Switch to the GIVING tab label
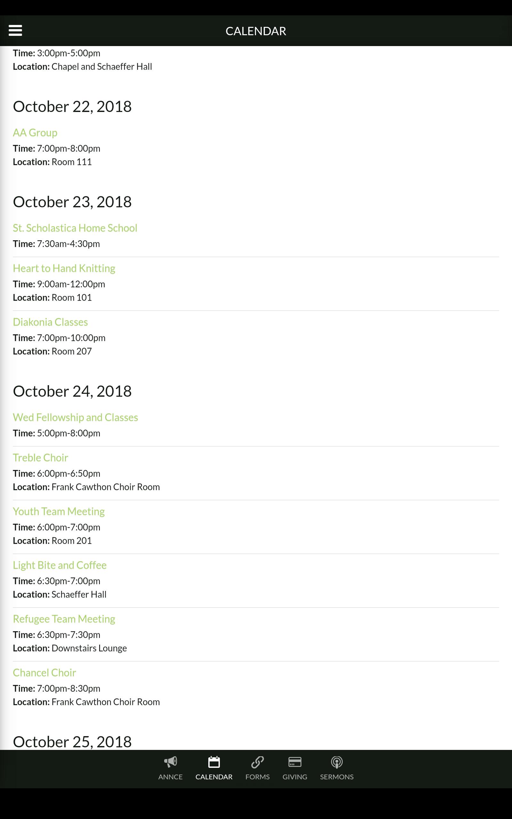The height and width of the screenshot is (819, 512). click(295, 777)
